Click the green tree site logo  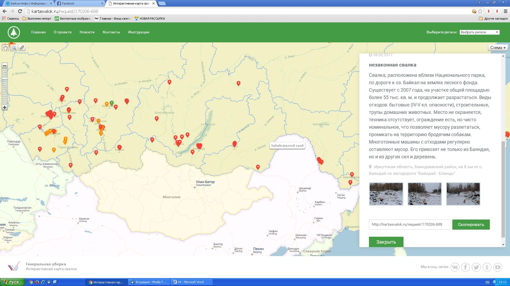(x=14, y=32)
